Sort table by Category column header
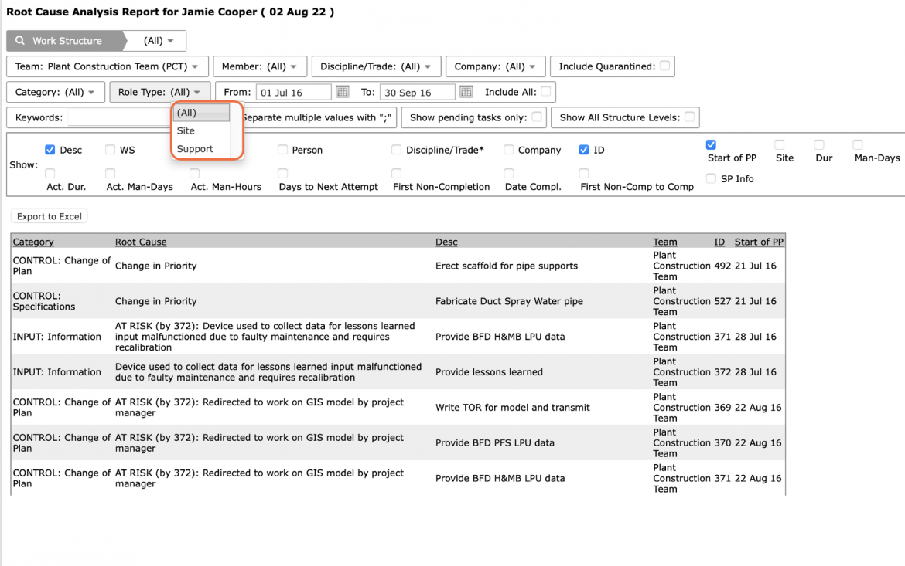905x566 pixels. pyautogui.click(x=33, y=242)
